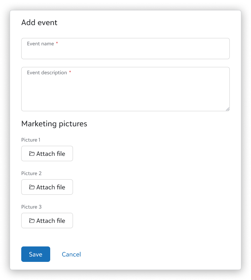Attach a file for Picture 2
Viewport: 251px width, 280px height.
click(47, 187)
